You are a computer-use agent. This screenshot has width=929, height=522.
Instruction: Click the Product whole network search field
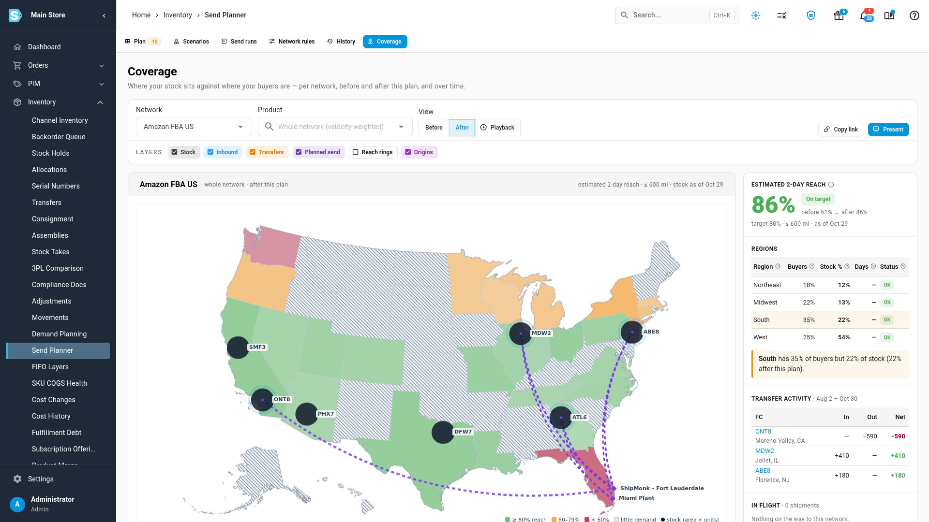coord(335,127)
